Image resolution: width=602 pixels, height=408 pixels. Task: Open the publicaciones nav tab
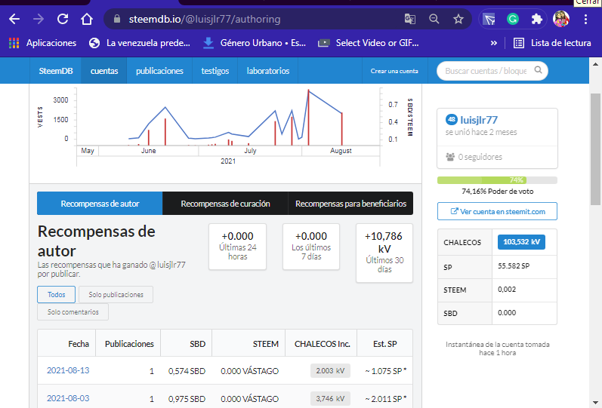point(159,71)
